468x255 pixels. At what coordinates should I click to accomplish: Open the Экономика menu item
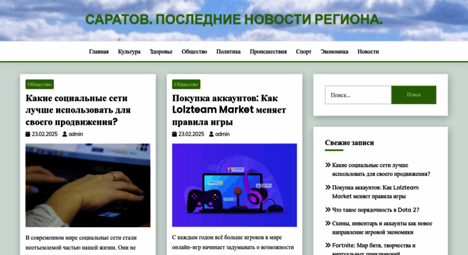coord(334,52)
